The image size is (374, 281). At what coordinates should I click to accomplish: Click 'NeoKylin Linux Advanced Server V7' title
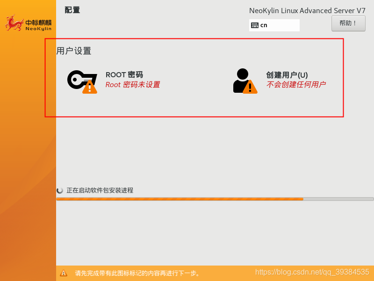click(x=307, y=11)
